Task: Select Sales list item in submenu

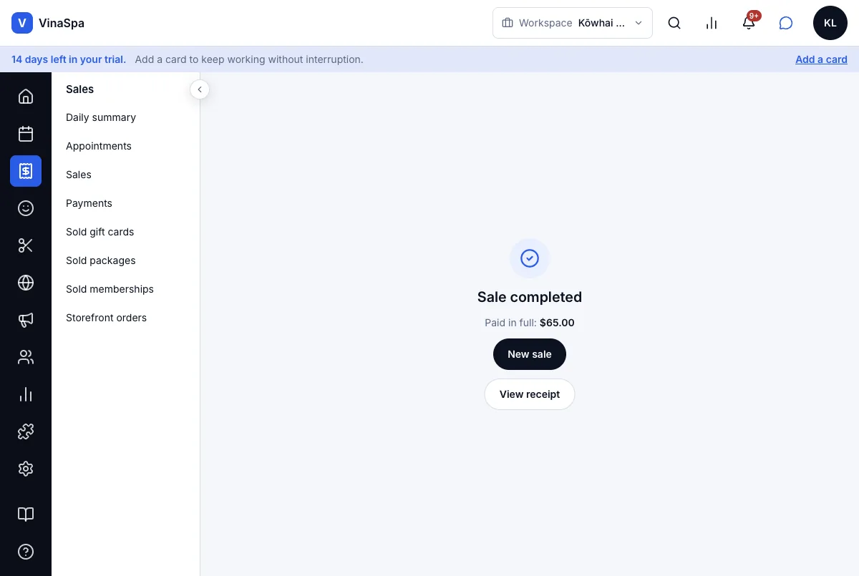Action: [x=79, y=175]
